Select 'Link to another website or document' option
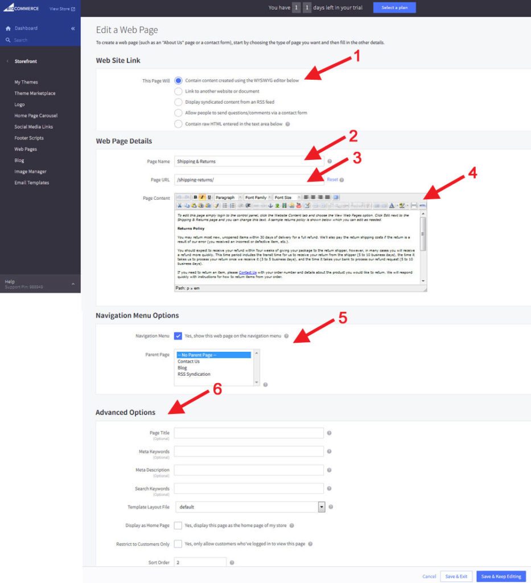This screenshot has height=583, width=531. [x=178, y=91]
